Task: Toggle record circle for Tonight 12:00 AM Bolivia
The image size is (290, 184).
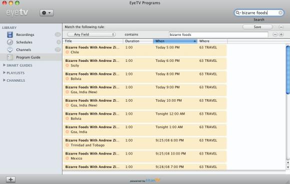Action: pyautogui.click(x=67, y=119)
